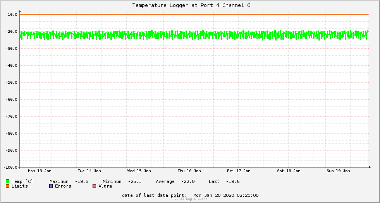Click the -100.0 y-axis label
Image resolution: width=380 pixels, height=203 pixels.
[10, 167]
